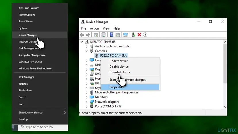Choose Uninstall device from context menu

[x=130, y=72]
